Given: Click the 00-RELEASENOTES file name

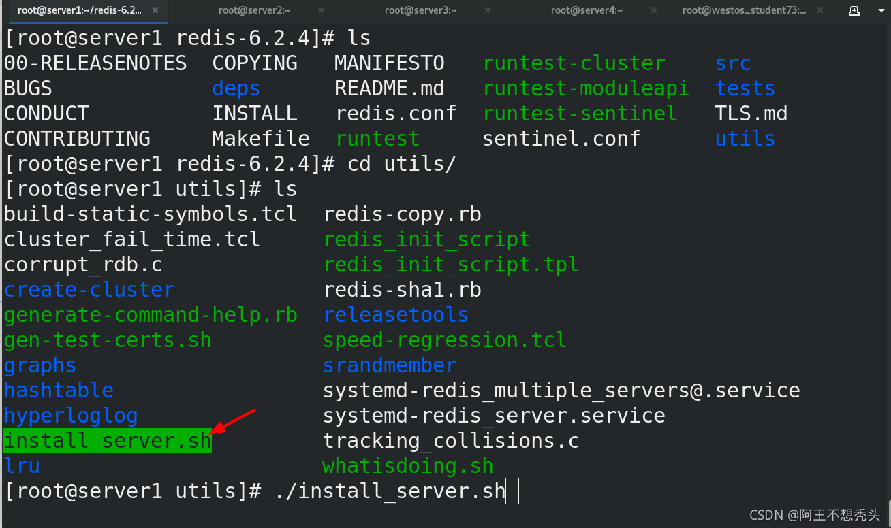Looking at the screenshot, I should [95, 63].
